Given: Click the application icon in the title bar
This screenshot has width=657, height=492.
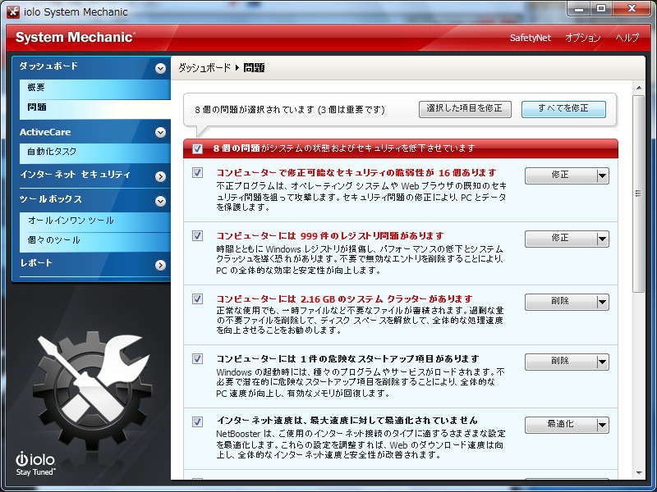Looking at the screenshot, I should (11, 11).
